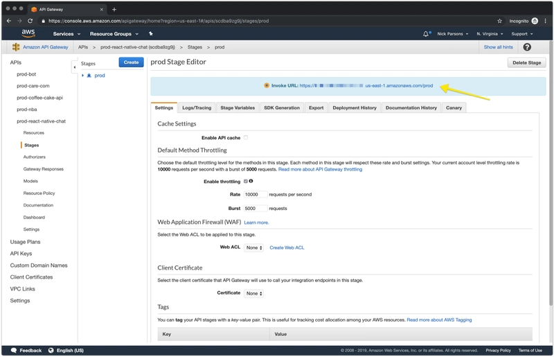
Task: Enable the API cache checkbox
Action: [x=246, y=137]
